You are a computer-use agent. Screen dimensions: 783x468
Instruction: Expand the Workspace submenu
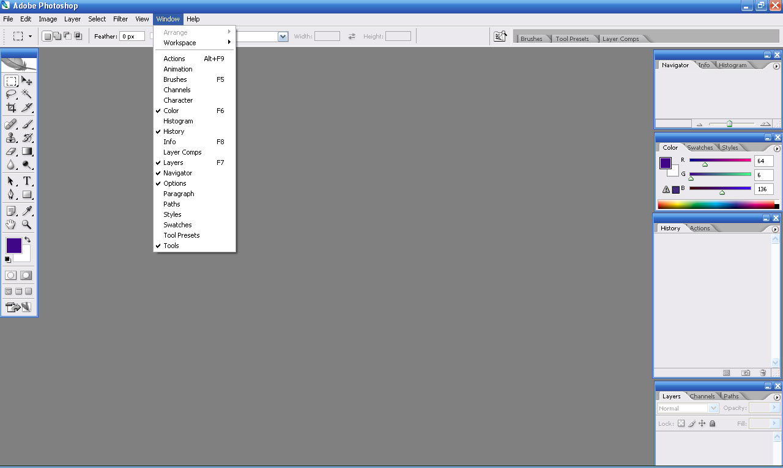pos(195,43)
